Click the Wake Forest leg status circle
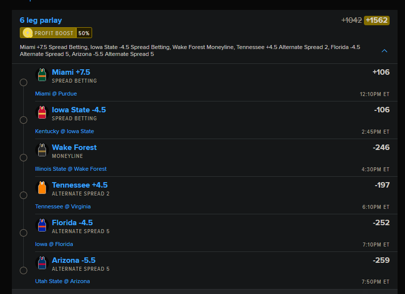Viewport: 405px width, 294px height. point(23,157)
